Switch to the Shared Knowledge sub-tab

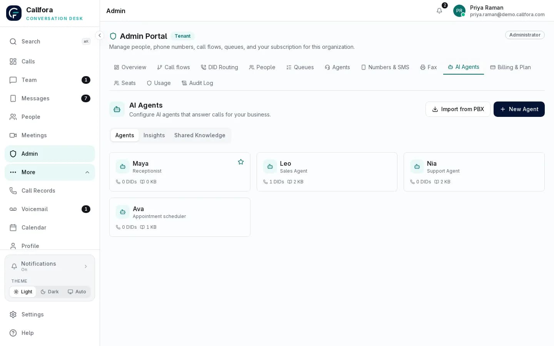point(200,135)
